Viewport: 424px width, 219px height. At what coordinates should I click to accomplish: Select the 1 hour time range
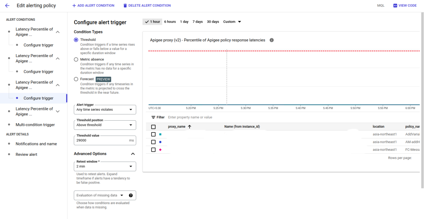coord(152,22)
